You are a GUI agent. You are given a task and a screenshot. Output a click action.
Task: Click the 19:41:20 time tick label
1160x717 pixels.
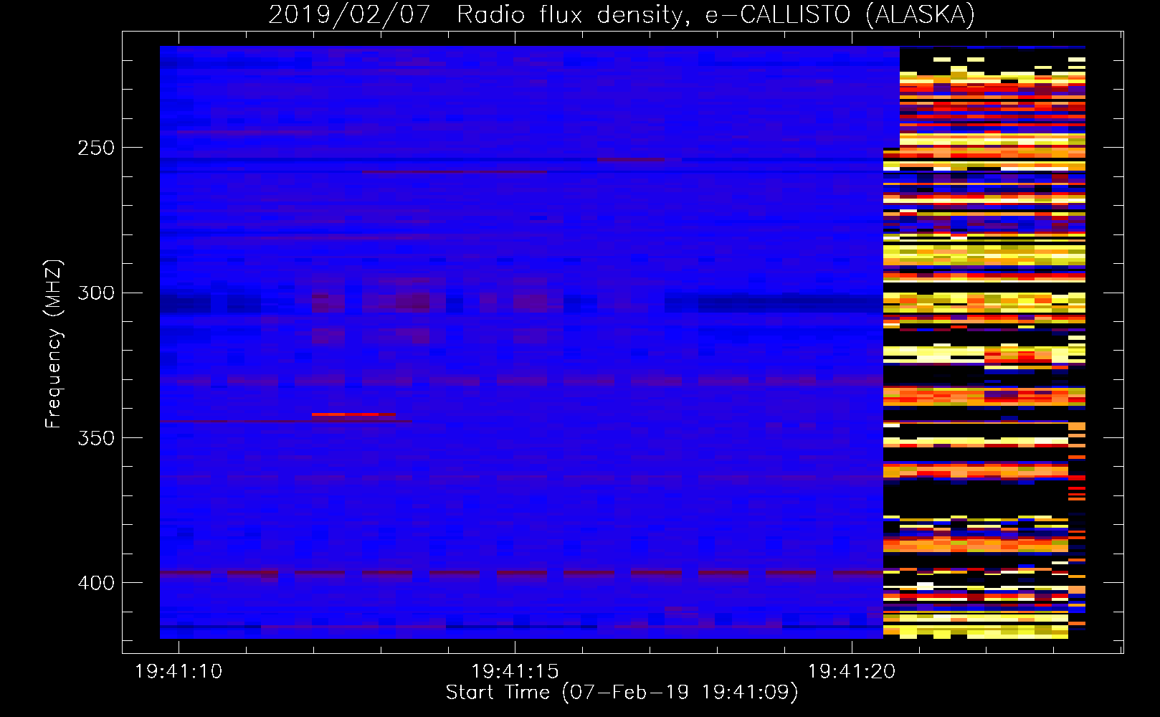(852, 672)
